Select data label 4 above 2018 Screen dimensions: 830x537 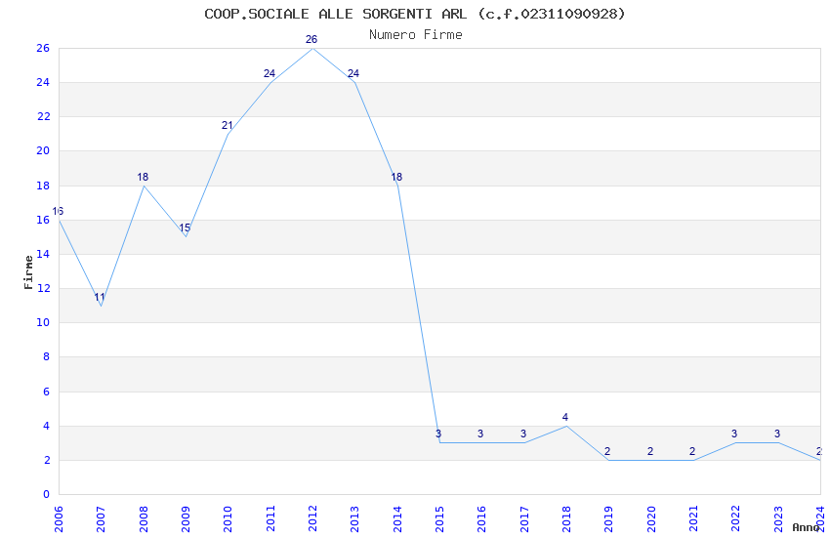coord(564,417)
